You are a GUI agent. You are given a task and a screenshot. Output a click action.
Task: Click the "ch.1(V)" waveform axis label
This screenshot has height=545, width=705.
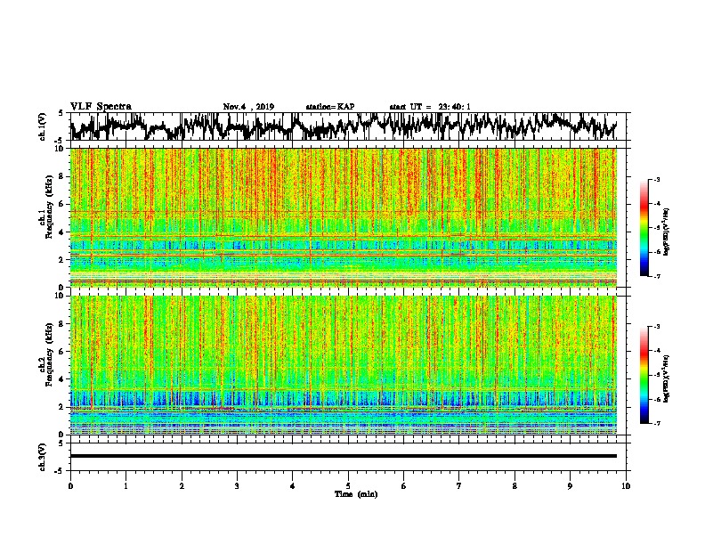(42, 126)
